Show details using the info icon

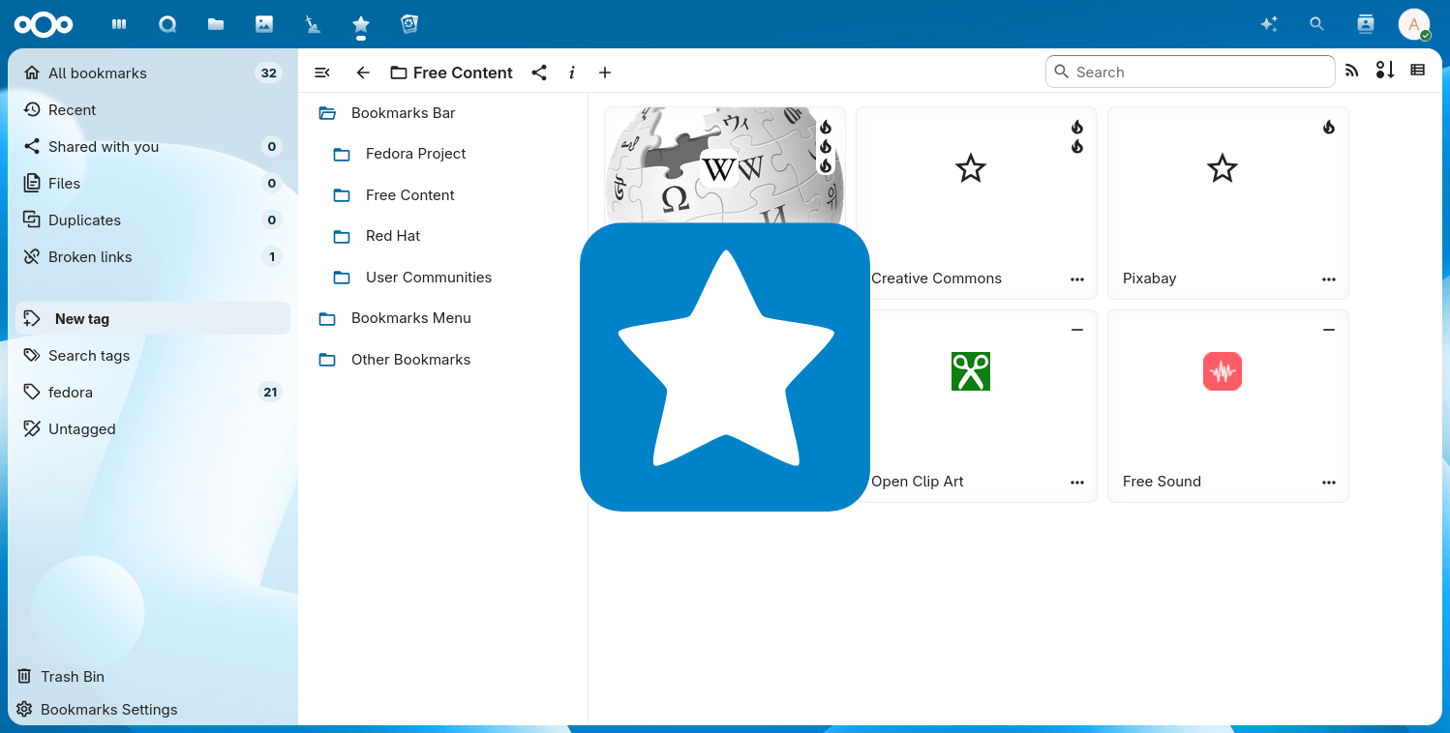pos(572,72)
